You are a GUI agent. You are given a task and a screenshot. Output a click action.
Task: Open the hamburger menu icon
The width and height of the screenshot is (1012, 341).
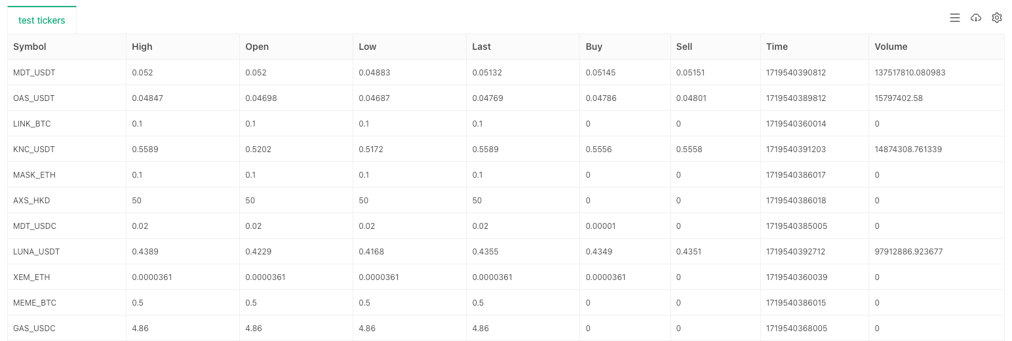coord(954,18)
